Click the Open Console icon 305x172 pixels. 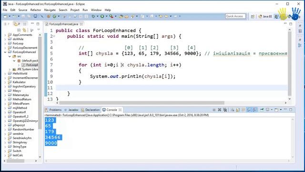276,110
